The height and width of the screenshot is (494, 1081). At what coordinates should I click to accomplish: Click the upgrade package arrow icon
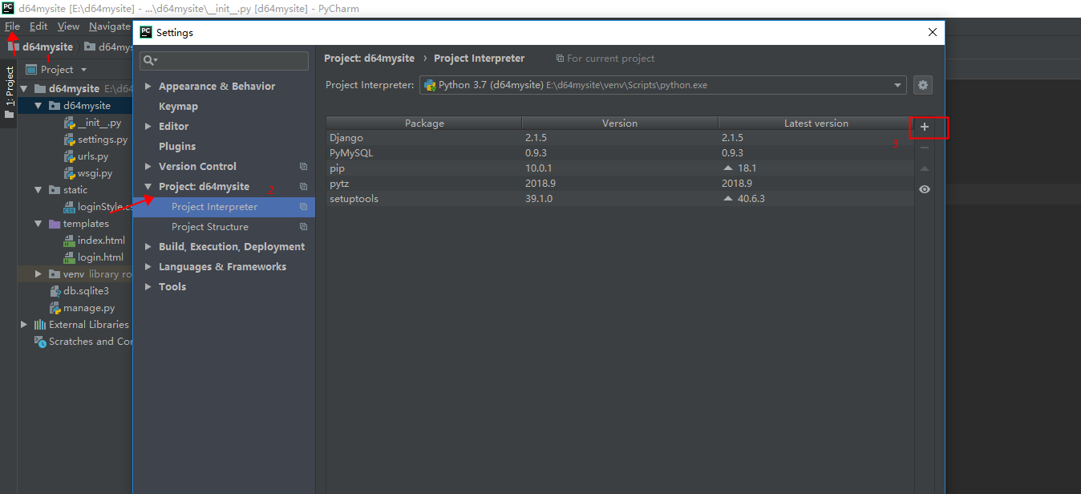925,168
